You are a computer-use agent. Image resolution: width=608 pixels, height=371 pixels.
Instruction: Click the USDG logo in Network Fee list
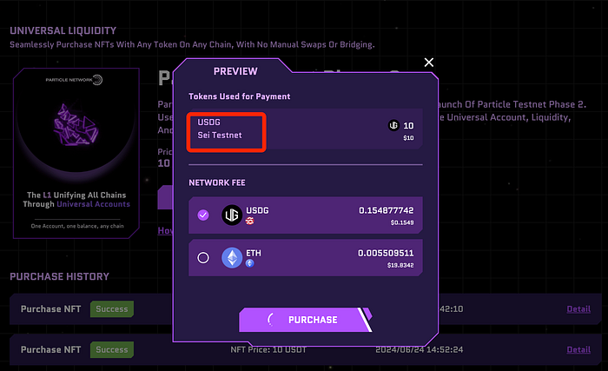pos(232,215)
